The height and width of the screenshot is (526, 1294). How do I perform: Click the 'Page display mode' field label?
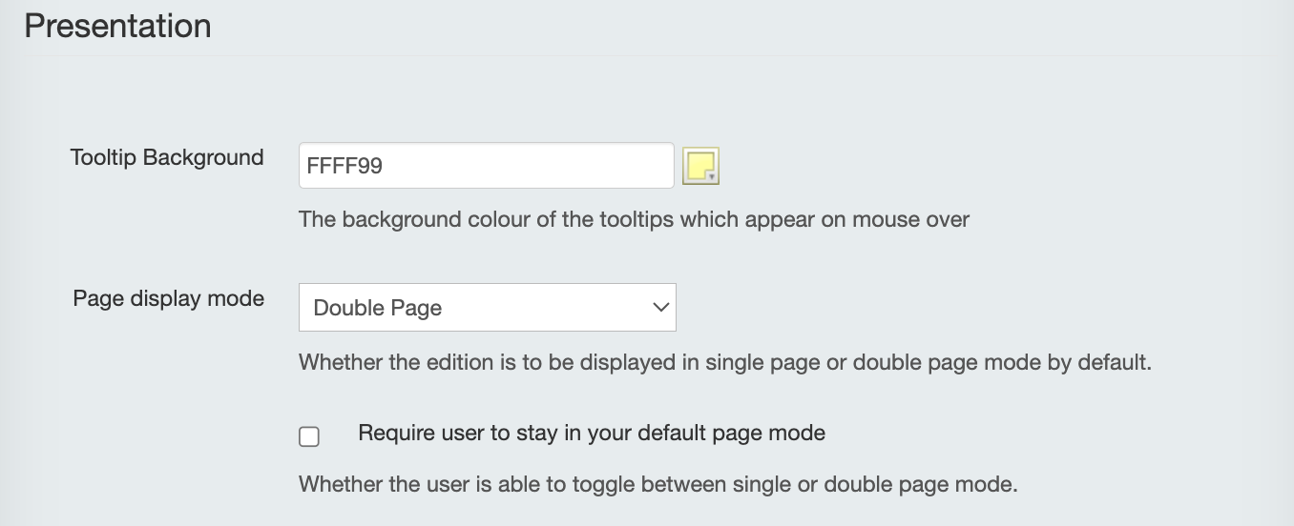coord(169,299)
